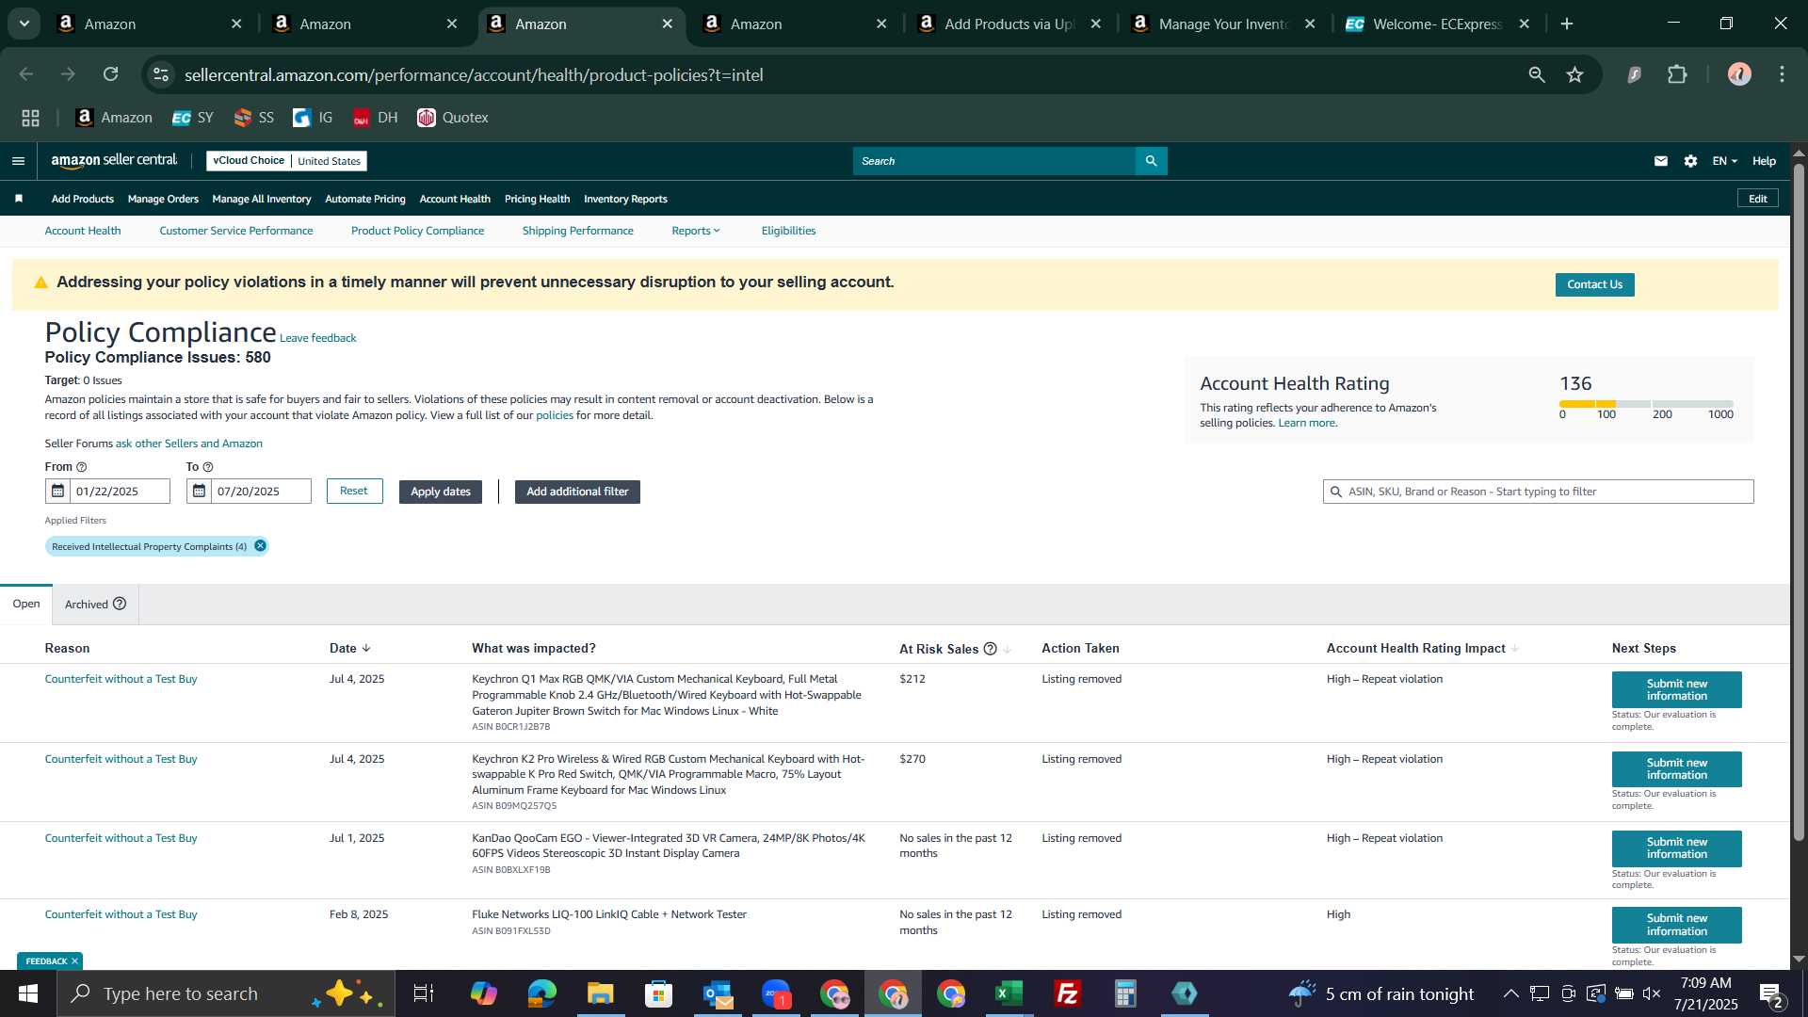1808x1017 pixels.
Task: Expand the Reports dropdown
Action: pyautogui.click(x=696, y=231)
